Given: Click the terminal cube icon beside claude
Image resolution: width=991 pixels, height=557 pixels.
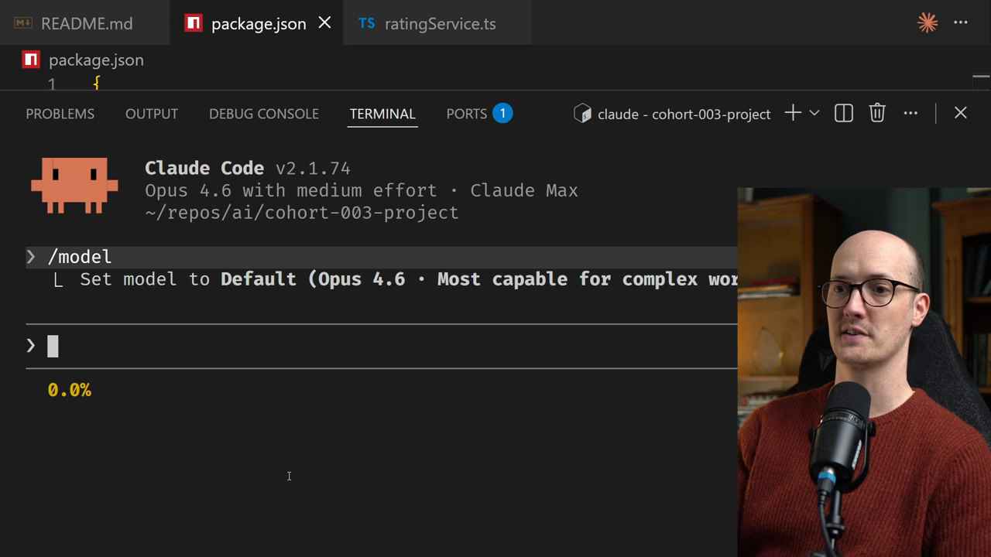Looking at the screenshot, I should [x=582, y=114].
